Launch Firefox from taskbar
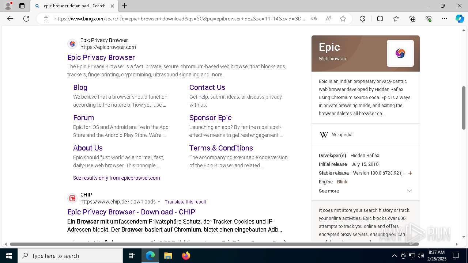Screen dimensions: 468x263 tap(186, 256)
